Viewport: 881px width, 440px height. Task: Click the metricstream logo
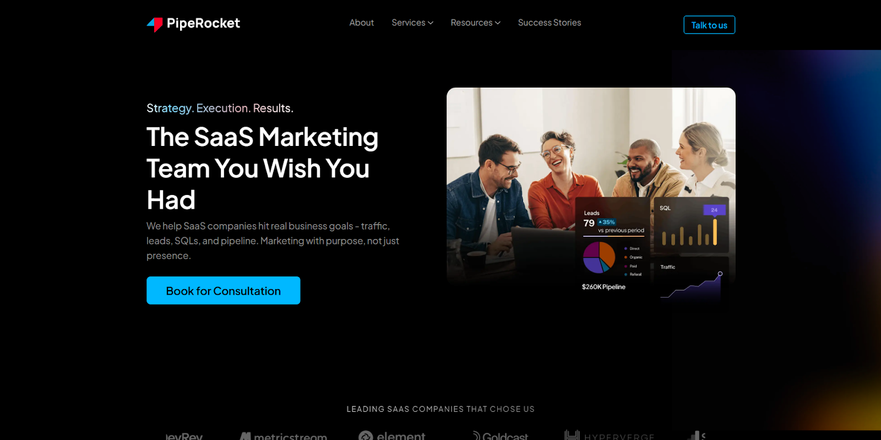pos(283,436)
